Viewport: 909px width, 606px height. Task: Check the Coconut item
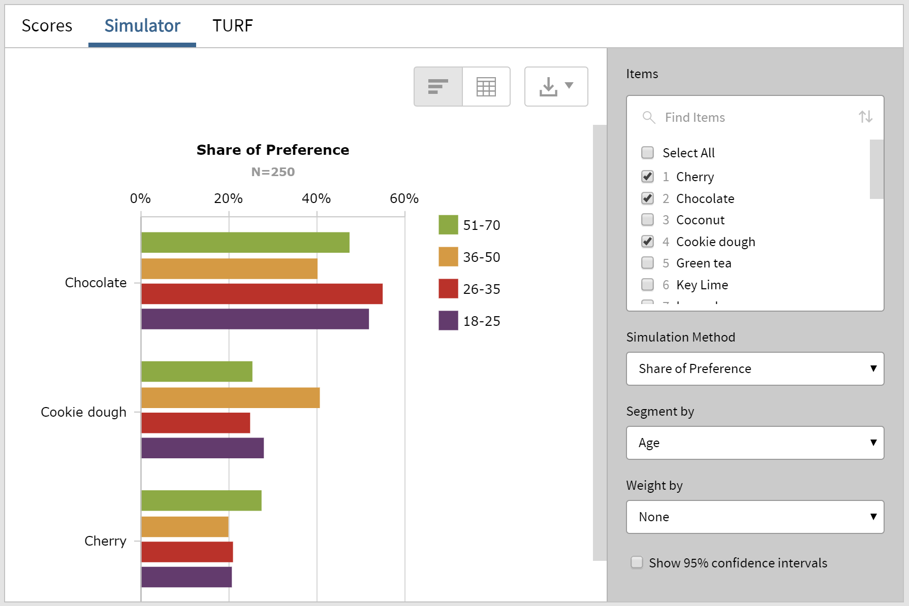point(647,219)
